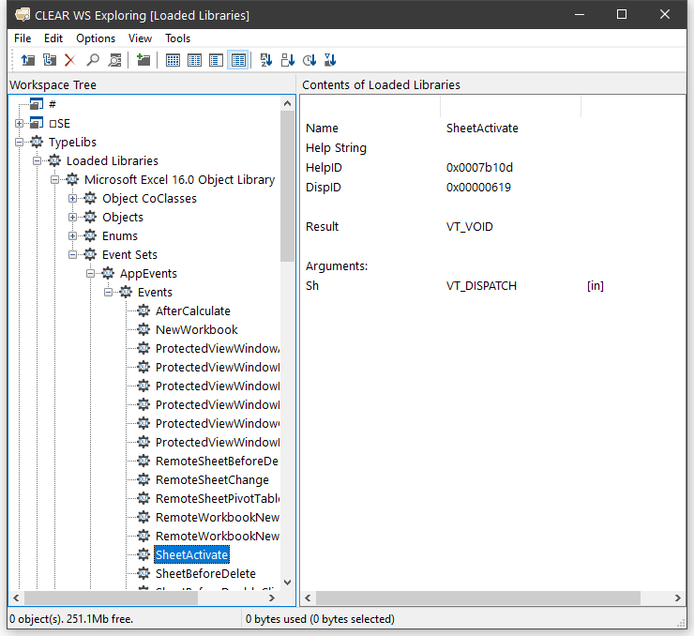Expand the Enums tree node

click(73, 235)
